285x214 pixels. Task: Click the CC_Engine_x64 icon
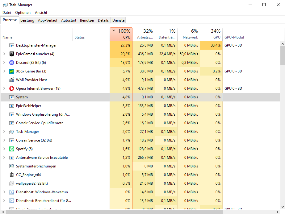12,175
